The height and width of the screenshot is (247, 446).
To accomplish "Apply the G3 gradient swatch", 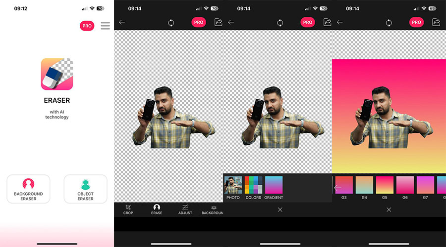I will point(344,185).
